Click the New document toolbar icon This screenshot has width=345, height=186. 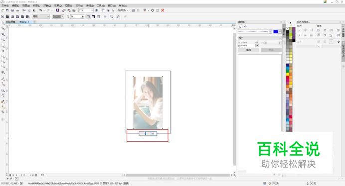point(2,10)
